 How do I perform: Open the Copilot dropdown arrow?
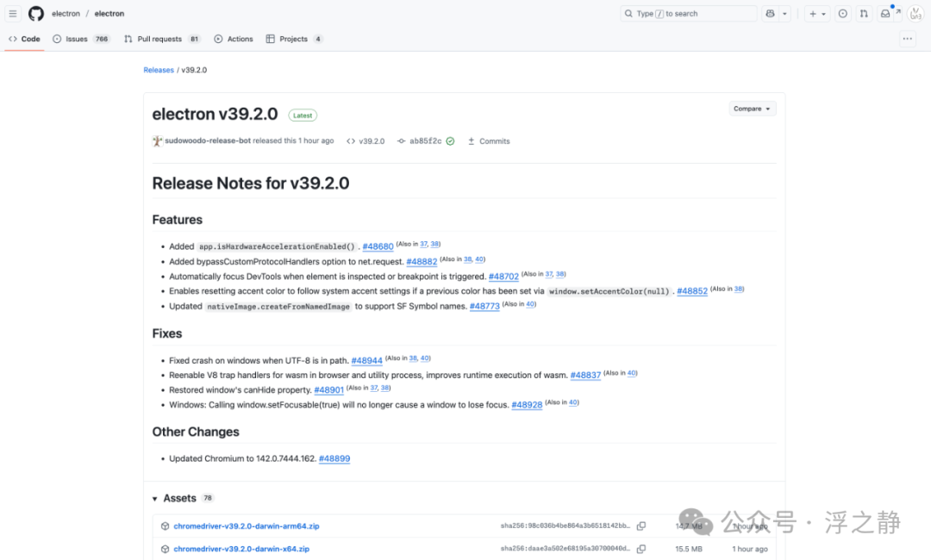tap(785, 13)
